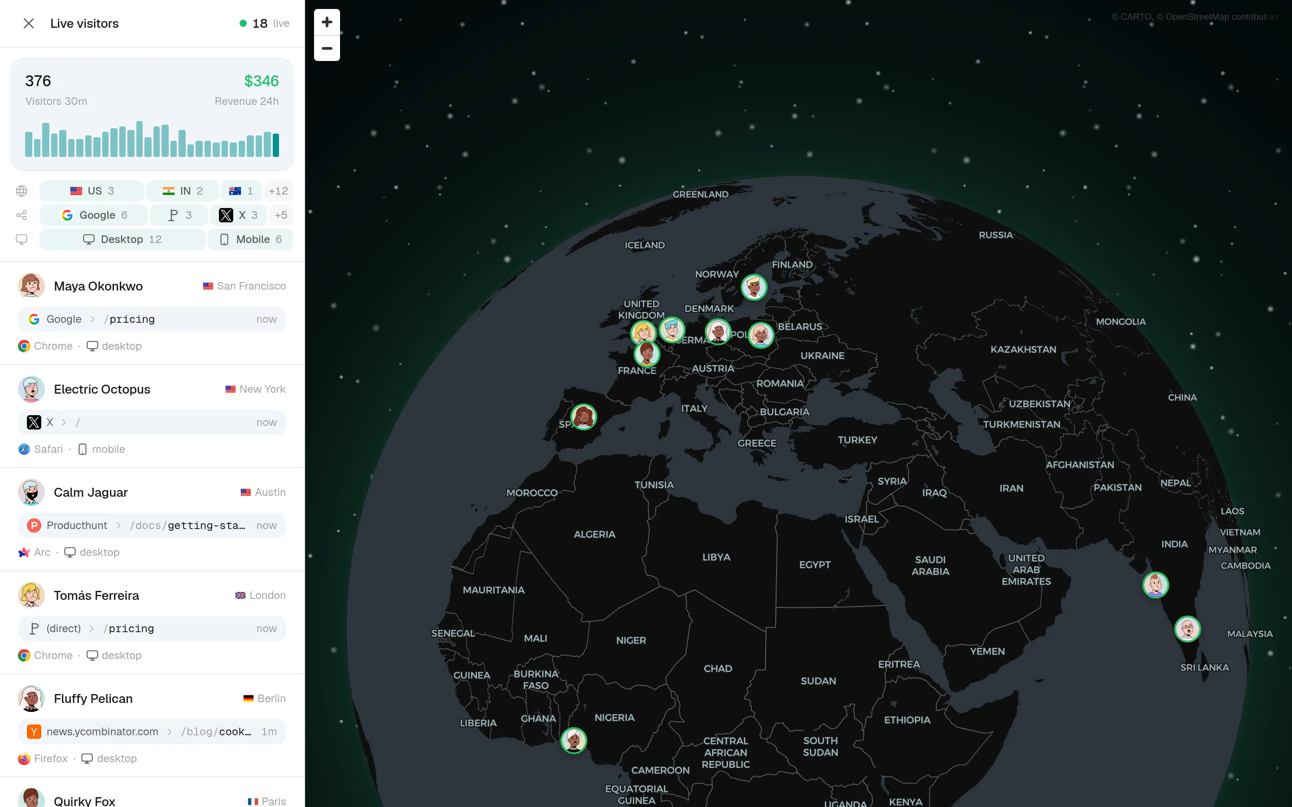Click the 18 live indicator

click(x=264, y=23)
